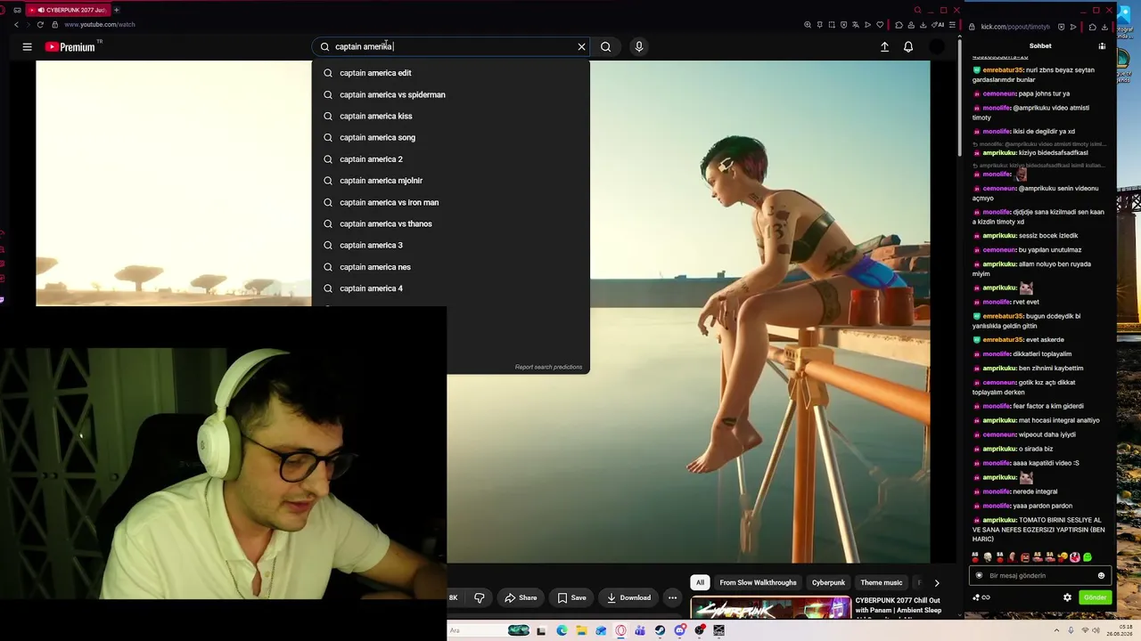This screenshot has height=641, width=1141.
Task: Pick "captain america vs thanos" suggestion
Action: click(x=450, y=223)
